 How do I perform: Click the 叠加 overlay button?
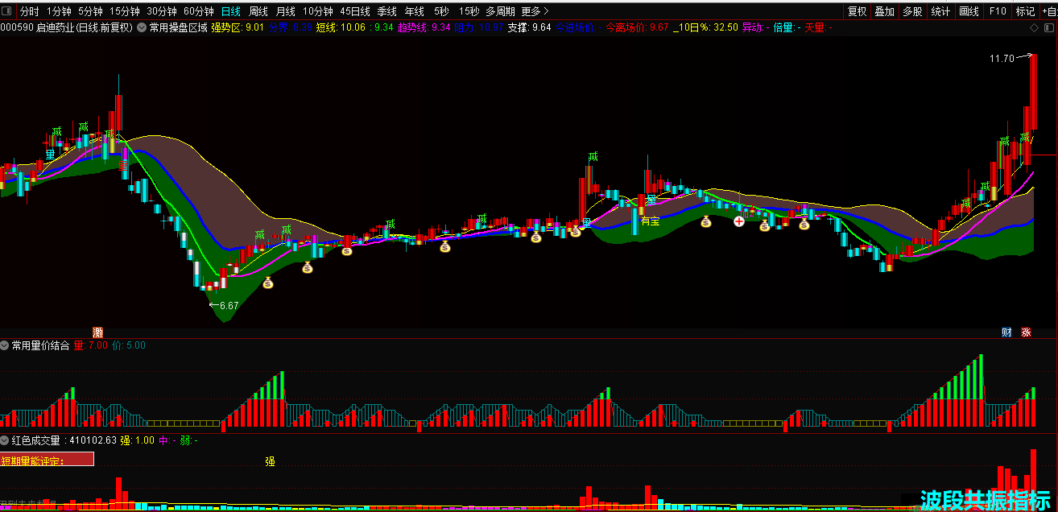(884, 11)
